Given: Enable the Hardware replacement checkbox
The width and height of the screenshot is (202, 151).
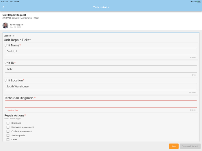Looking at the screenshot, I should [8, 127].
